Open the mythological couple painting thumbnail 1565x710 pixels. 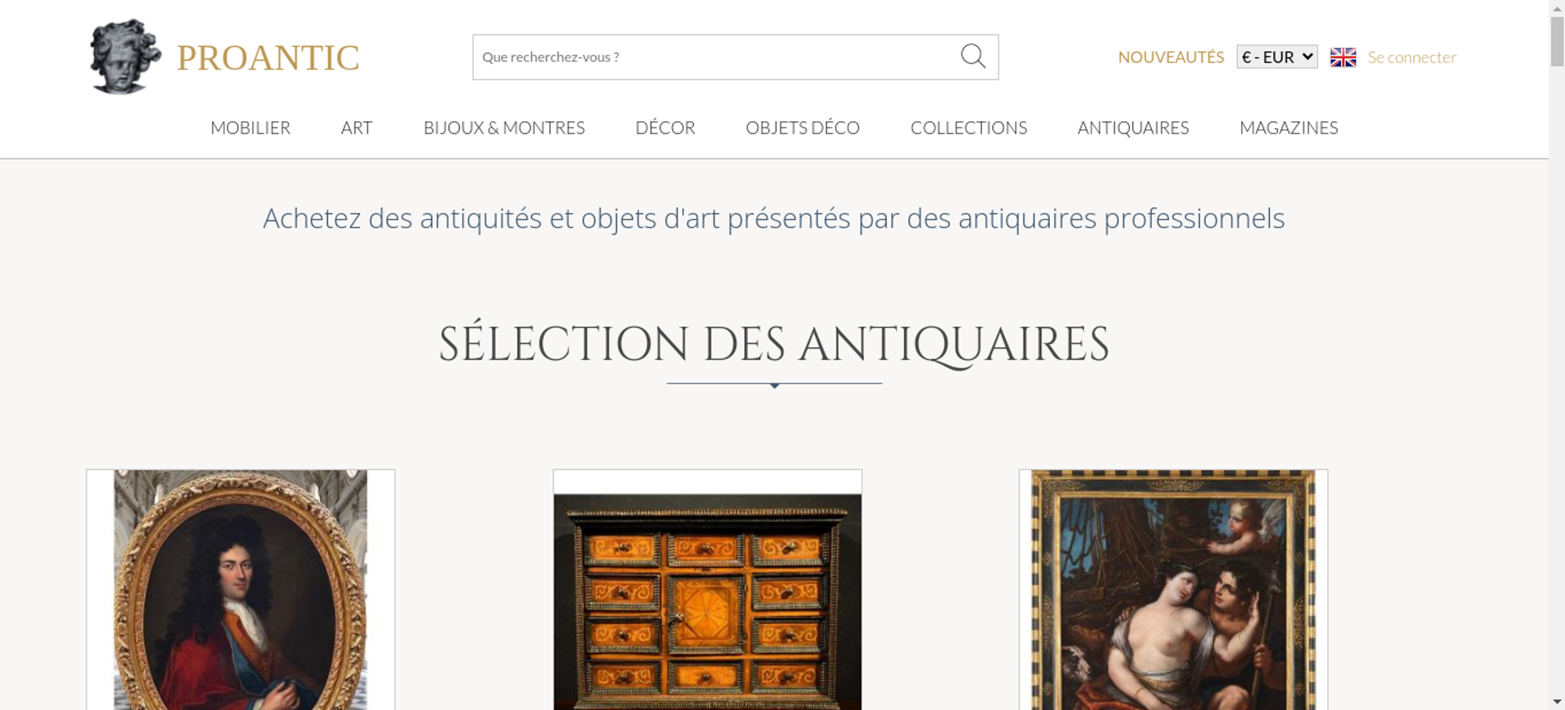(1173, 590)
